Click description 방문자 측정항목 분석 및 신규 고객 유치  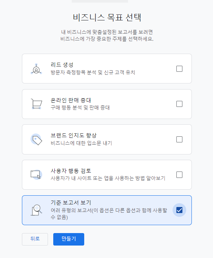click(93, 73)
